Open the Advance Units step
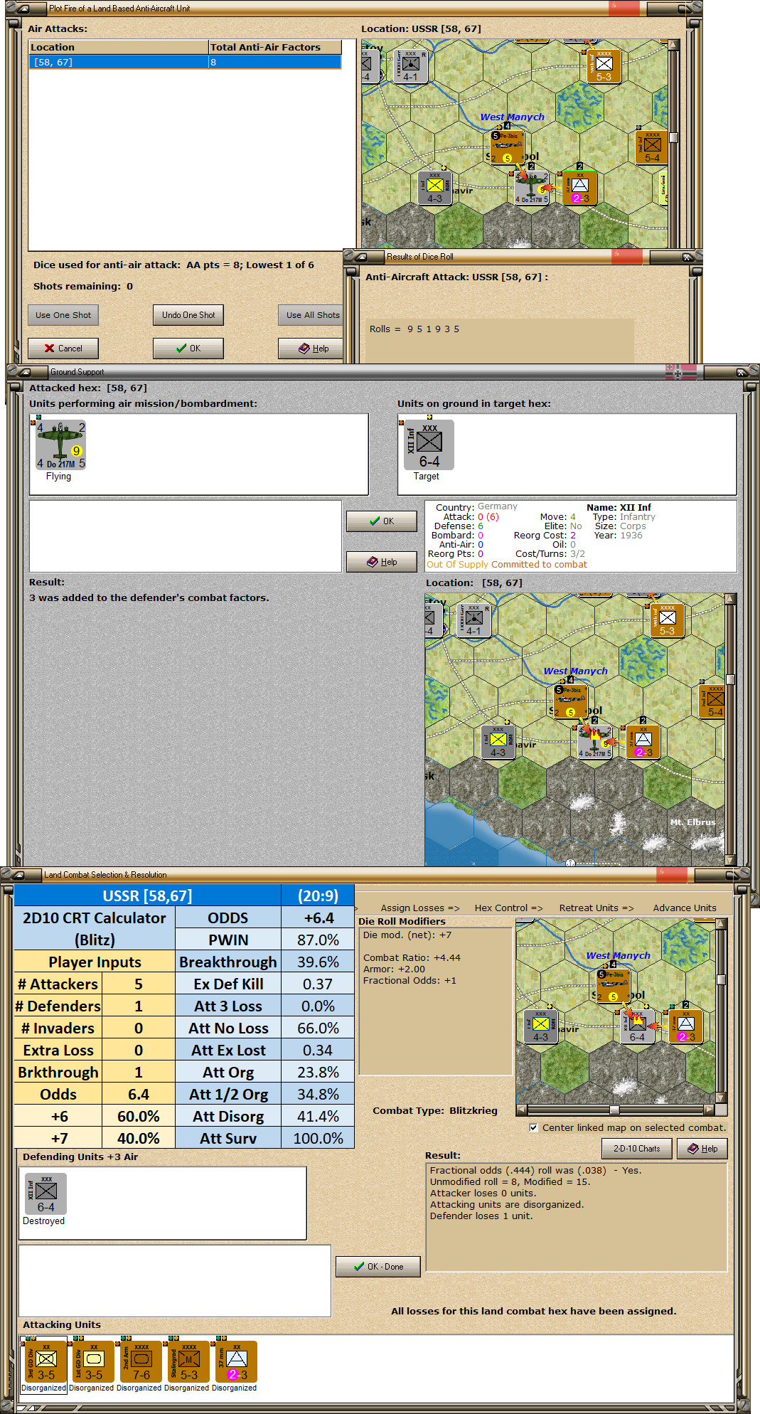Viewport: 760px width, 1414px height. (685, 908)
